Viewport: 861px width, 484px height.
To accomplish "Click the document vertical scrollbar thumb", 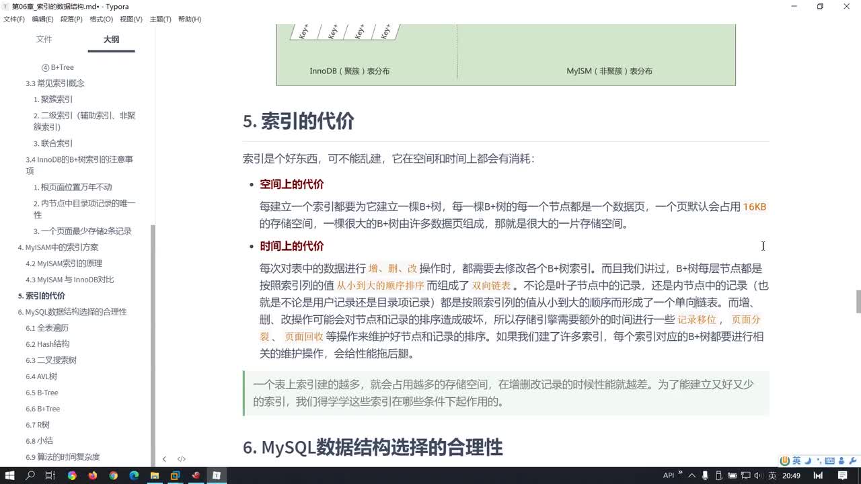I will pos(858,301).
